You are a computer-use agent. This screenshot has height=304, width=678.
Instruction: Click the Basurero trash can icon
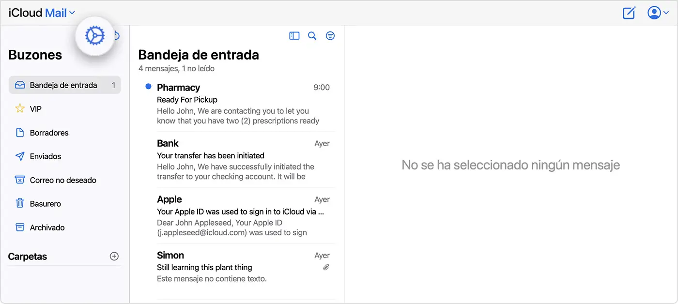(x=20, y=203)
